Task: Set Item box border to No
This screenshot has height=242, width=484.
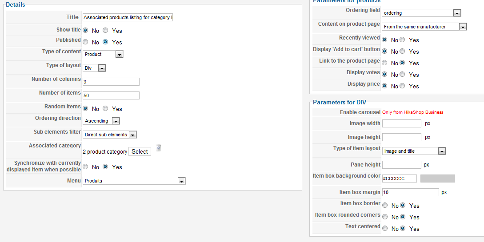Action: (x=385, y=206)
